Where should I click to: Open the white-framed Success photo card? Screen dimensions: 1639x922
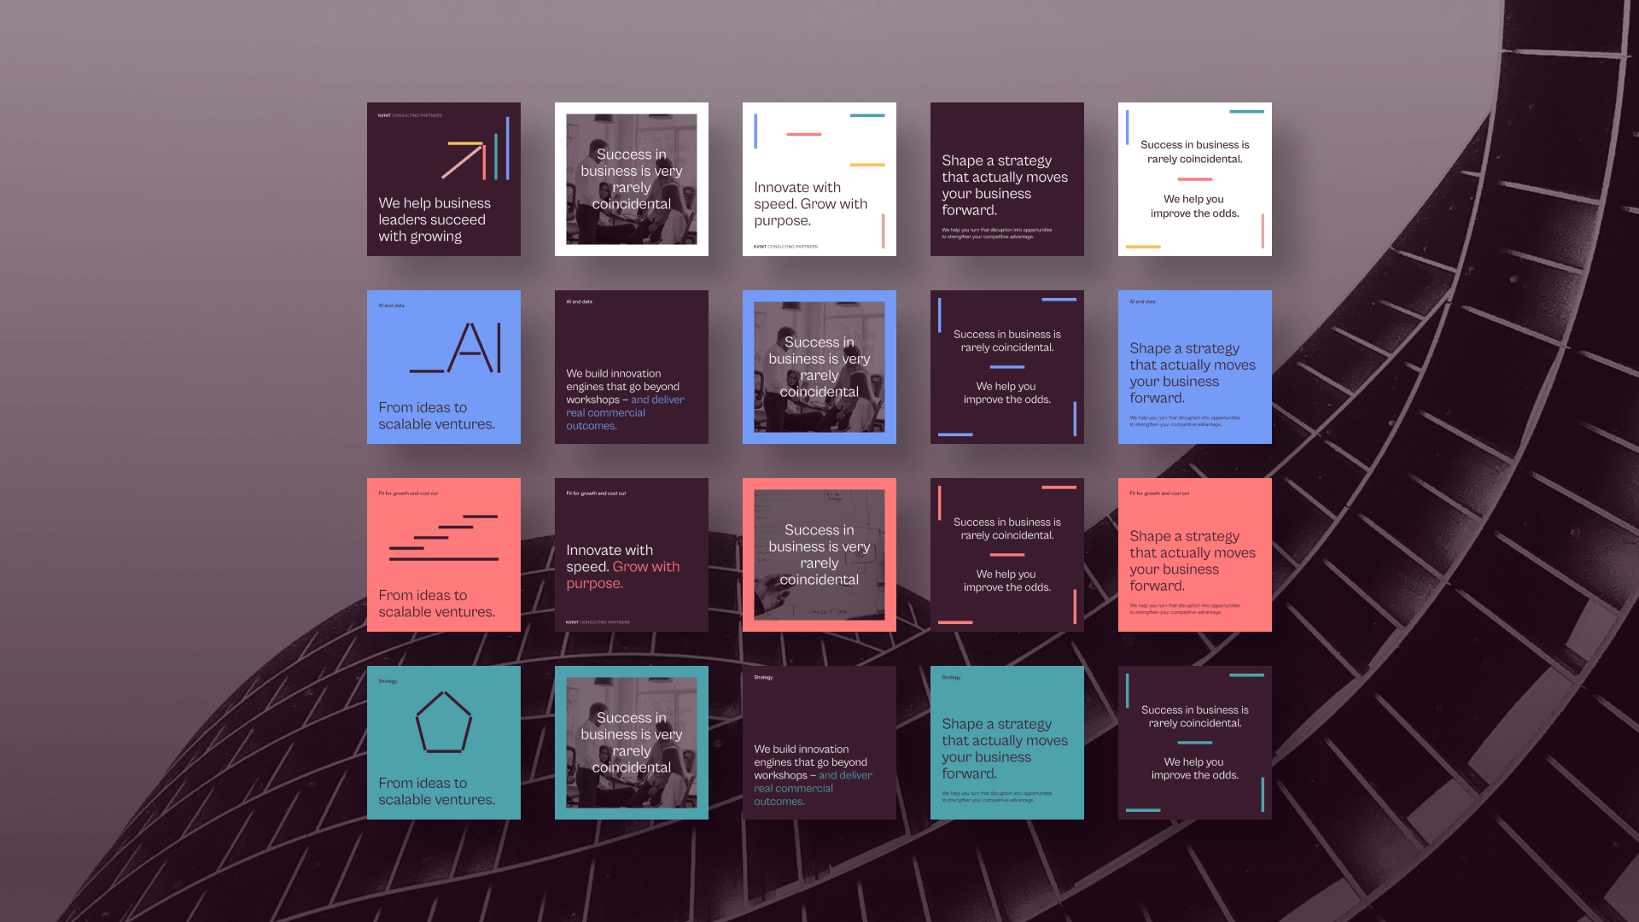pyautogui.click(x=631, y=179)
